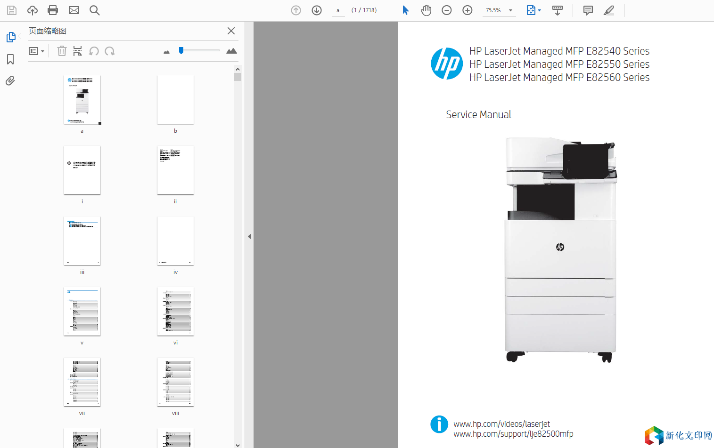Click the Zoom in plus icon
This screenshot has height=448, width=714.
[468, 10]
